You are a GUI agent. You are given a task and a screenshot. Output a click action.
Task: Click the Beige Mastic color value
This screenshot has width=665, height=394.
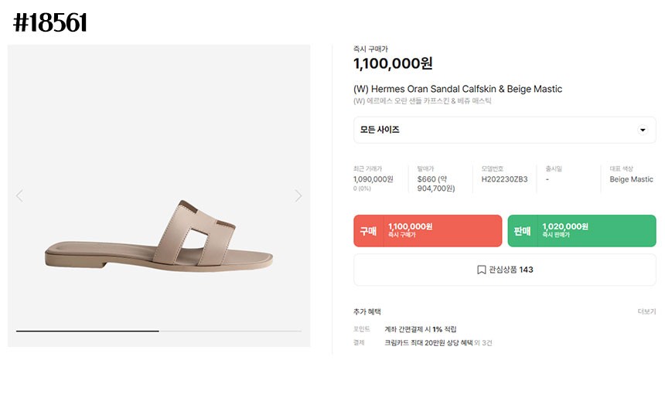click(x=631, y=179)
